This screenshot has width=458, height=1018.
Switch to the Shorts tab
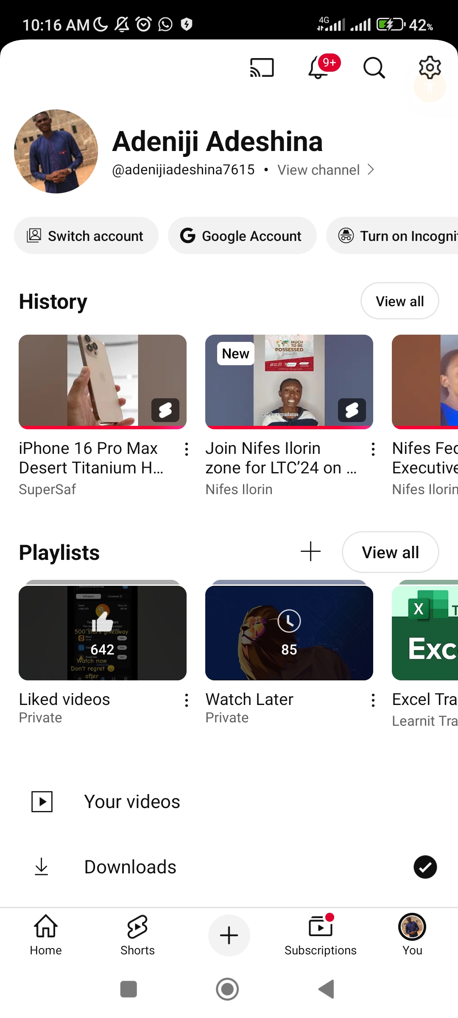(137, 935)
